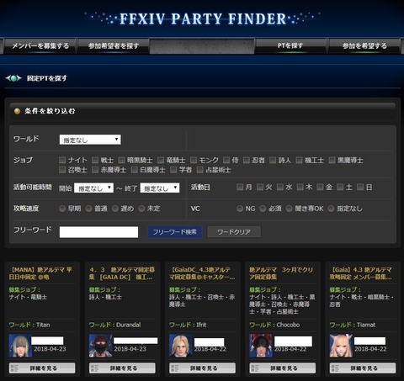Focus the フリーワード text field
The image size is (404, 381).
[98, 232]
